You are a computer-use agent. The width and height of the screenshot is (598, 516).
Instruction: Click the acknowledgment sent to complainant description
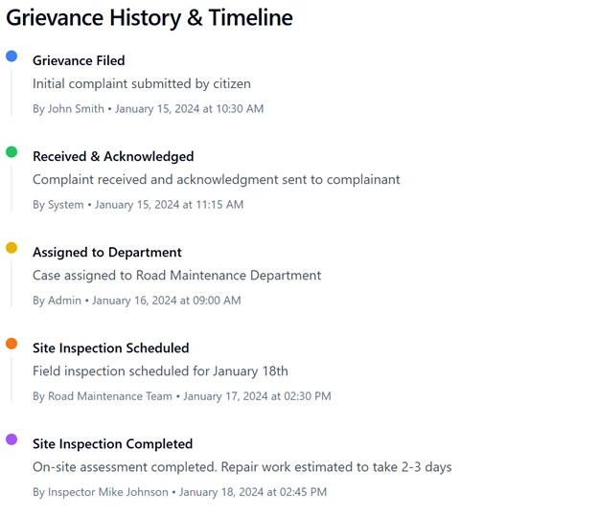217,179
